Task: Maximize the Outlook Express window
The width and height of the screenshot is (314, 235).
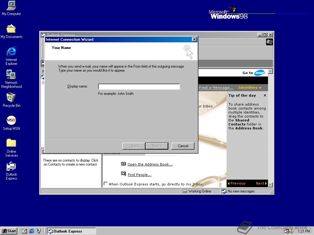Action: [x=265, y=35]
